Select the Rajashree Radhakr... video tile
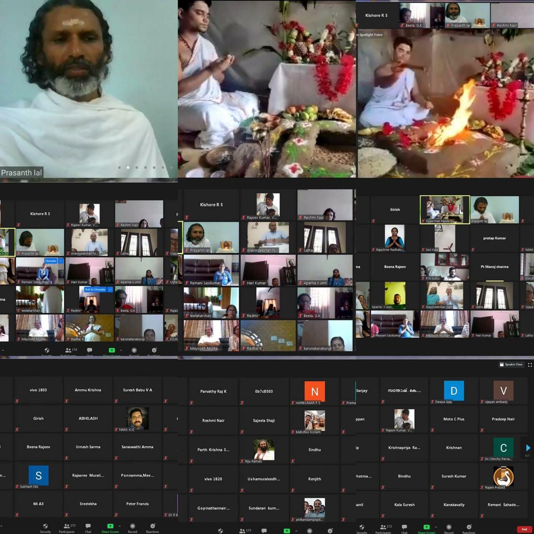534x534 pixels. (395, 238)
